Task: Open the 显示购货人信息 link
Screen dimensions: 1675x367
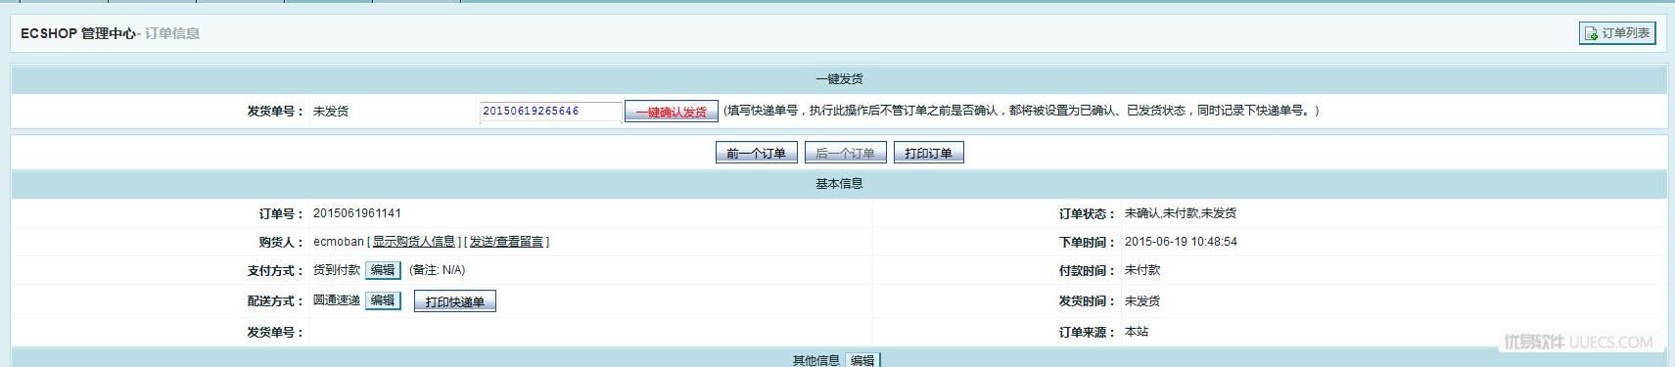Action: coord(414,242)
